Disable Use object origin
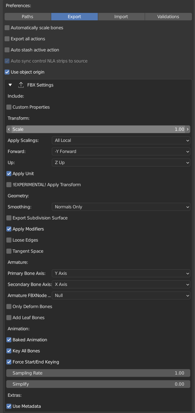Screen dimensions: 195x413 7,72
